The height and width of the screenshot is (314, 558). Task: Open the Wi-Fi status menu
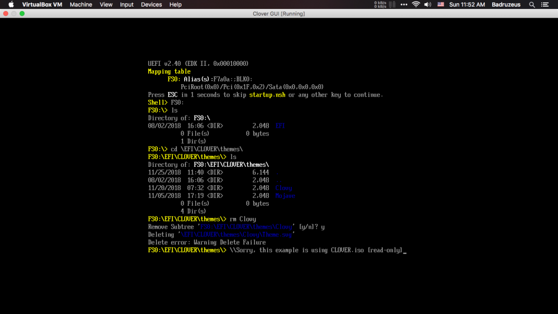pos(416,4)
